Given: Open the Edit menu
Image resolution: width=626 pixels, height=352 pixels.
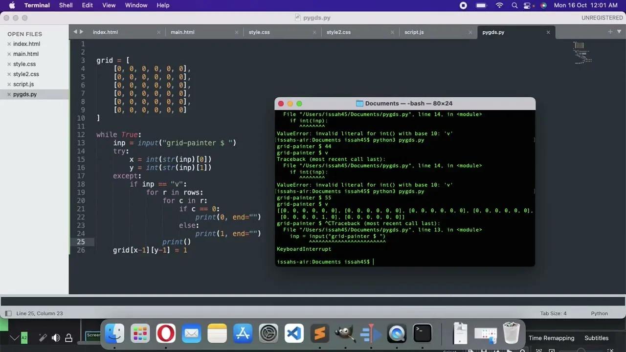Looking at the screenshot, I should pyautogui.click(x=88, y=5).
